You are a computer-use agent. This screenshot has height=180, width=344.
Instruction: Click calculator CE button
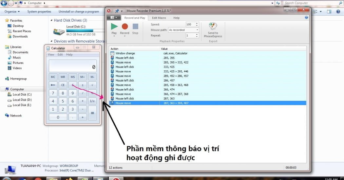(63, 85)
